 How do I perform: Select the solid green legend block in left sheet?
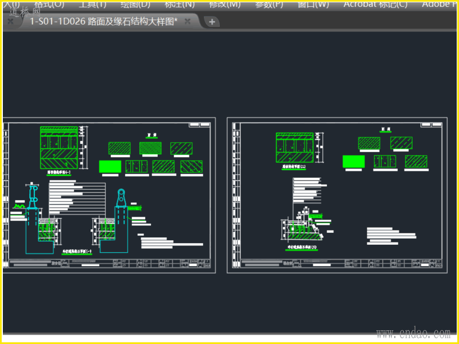(110, 166)
